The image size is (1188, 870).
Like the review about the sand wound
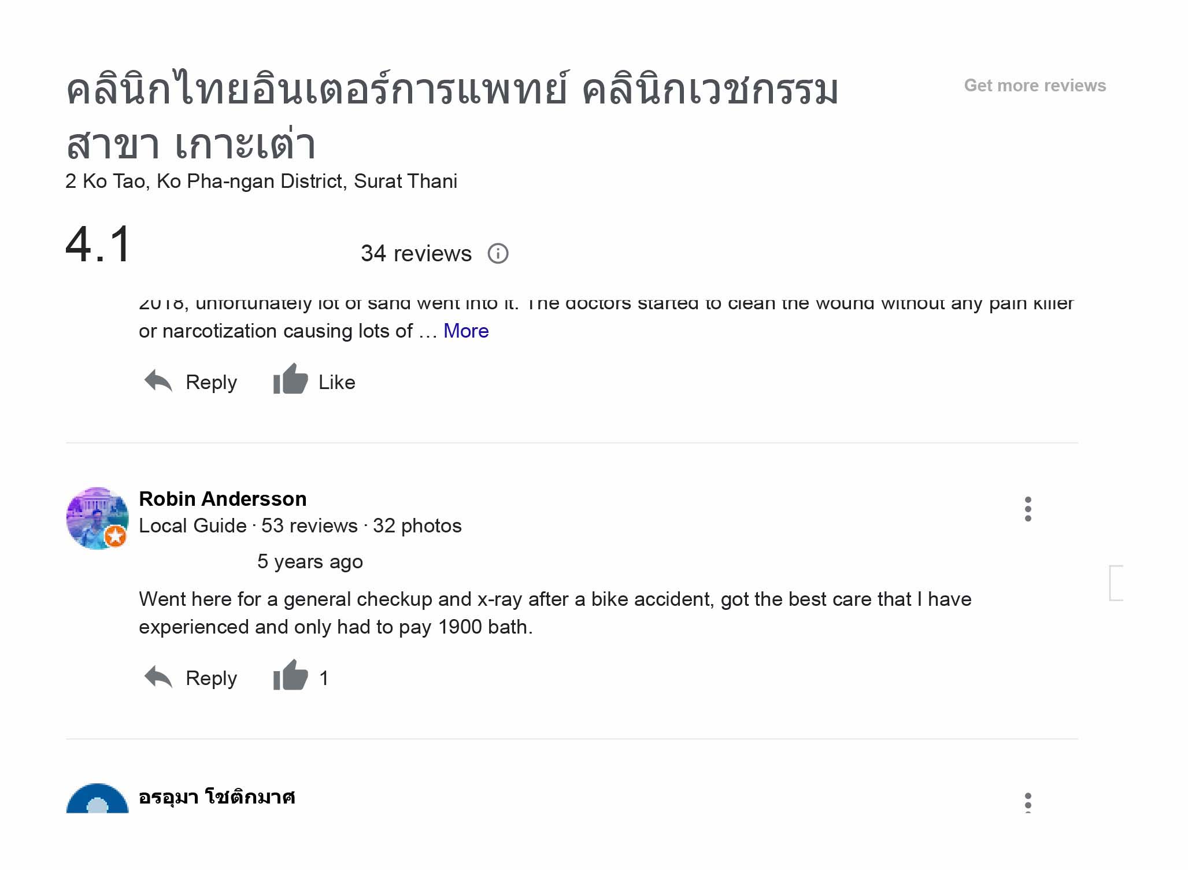click(x=314, y=382)
